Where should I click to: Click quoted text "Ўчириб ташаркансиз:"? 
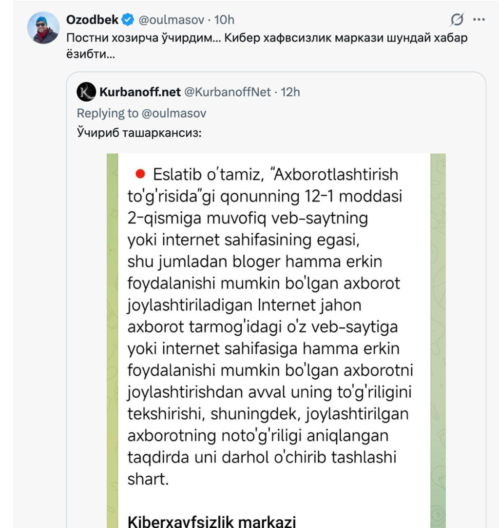139,133
